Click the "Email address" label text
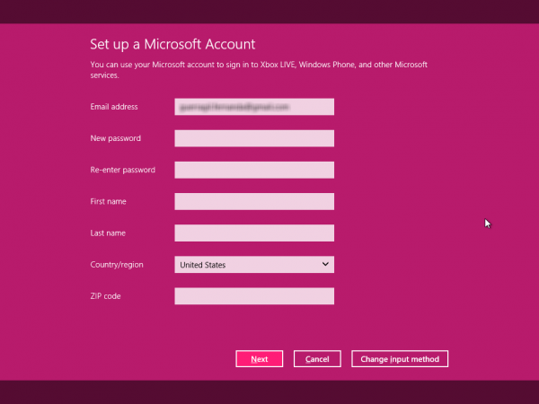This screenshot has width=539, height=404. (114, 107)
